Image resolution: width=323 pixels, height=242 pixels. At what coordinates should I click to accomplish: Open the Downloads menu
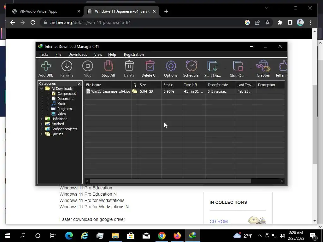click(78, 55)
